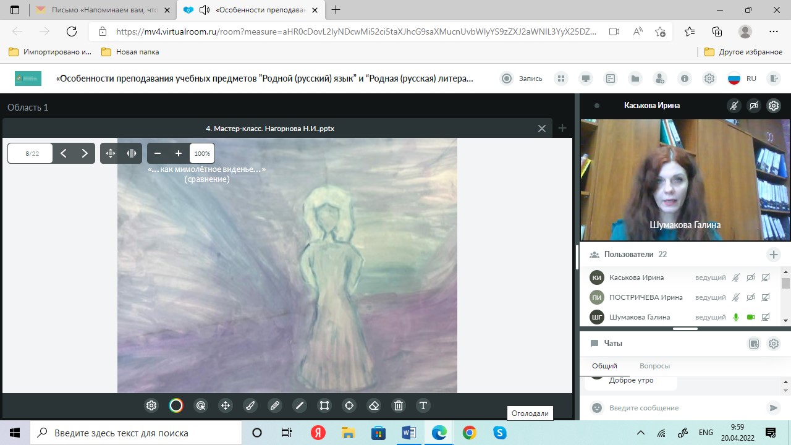Select the text tool
The image size is (791, 445).
pos(423,405)
